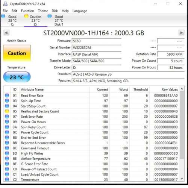Select the C: drive blue status orb
The width and height of the screenshot is (188, 188).
(x=3, y=16)
